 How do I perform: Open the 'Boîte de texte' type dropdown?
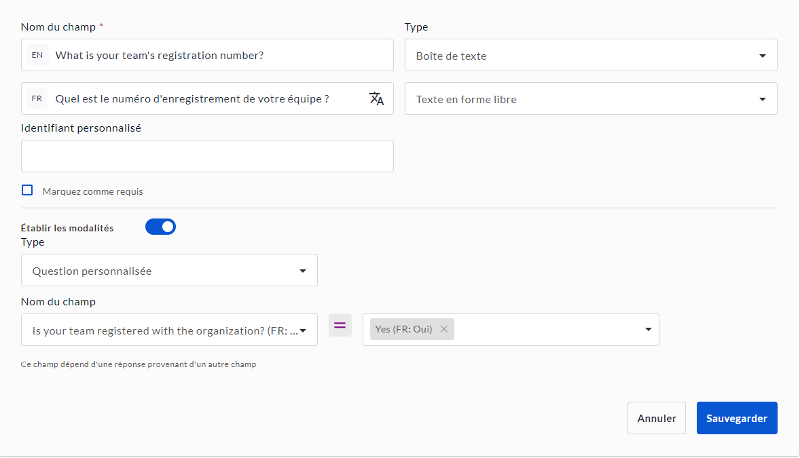(x=591, y=56)
